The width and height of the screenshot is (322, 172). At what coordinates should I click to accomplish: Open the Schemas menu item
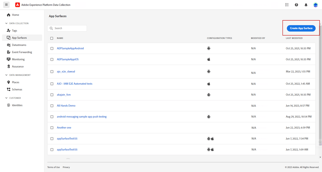click(17, 89)
